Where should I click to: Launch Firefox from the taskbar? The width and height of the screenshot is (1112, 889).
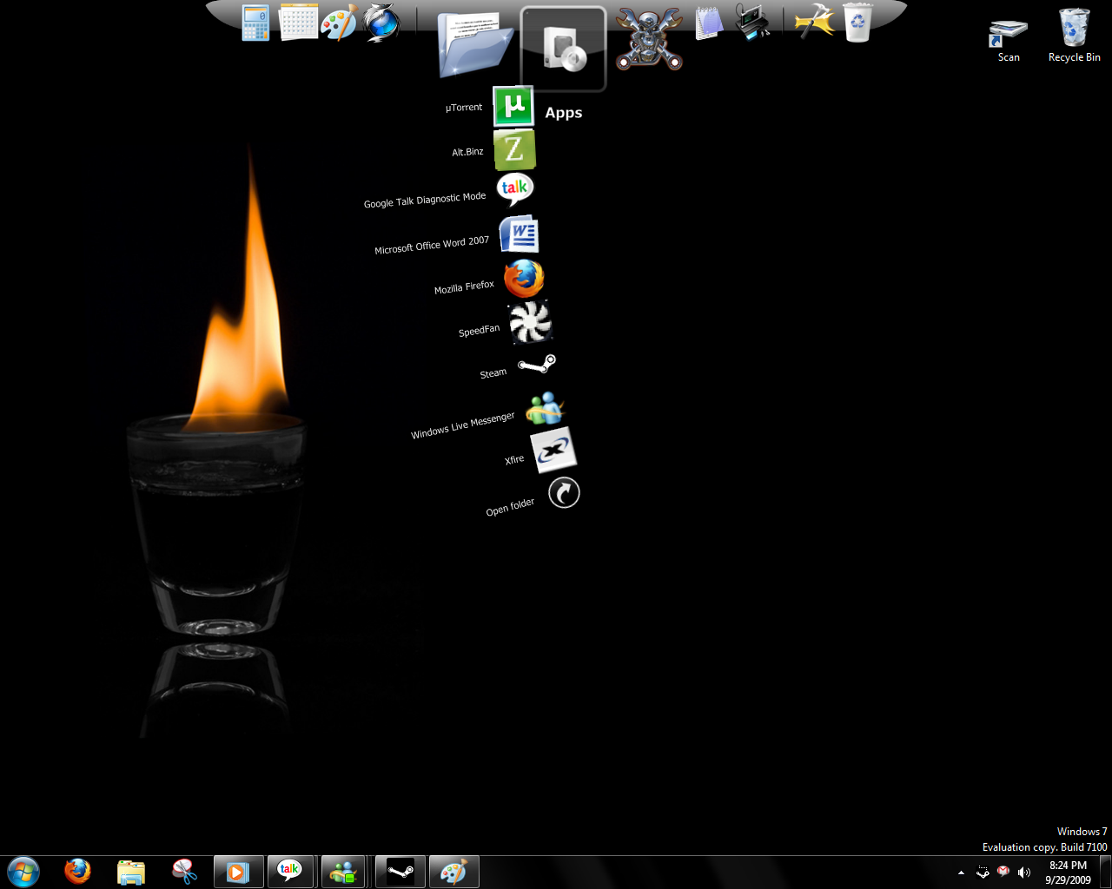coord(77,872)
